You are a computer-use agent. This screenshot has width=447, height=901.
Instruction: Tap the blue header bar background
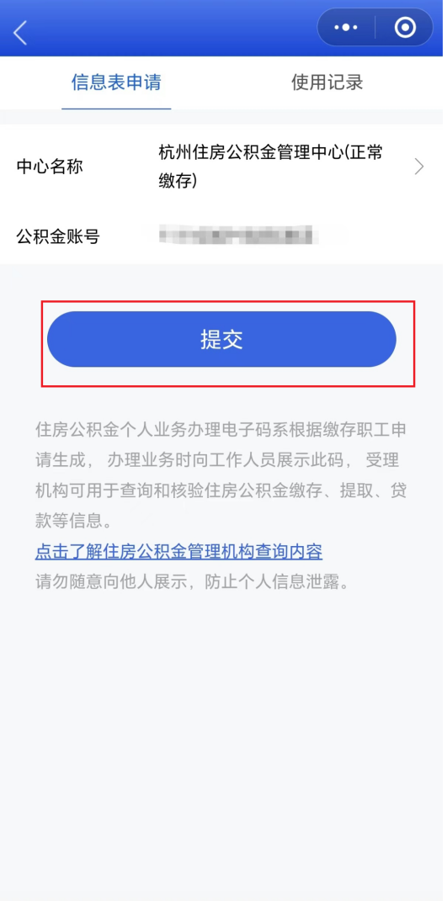pyautogui.click(x=173, y=29)
